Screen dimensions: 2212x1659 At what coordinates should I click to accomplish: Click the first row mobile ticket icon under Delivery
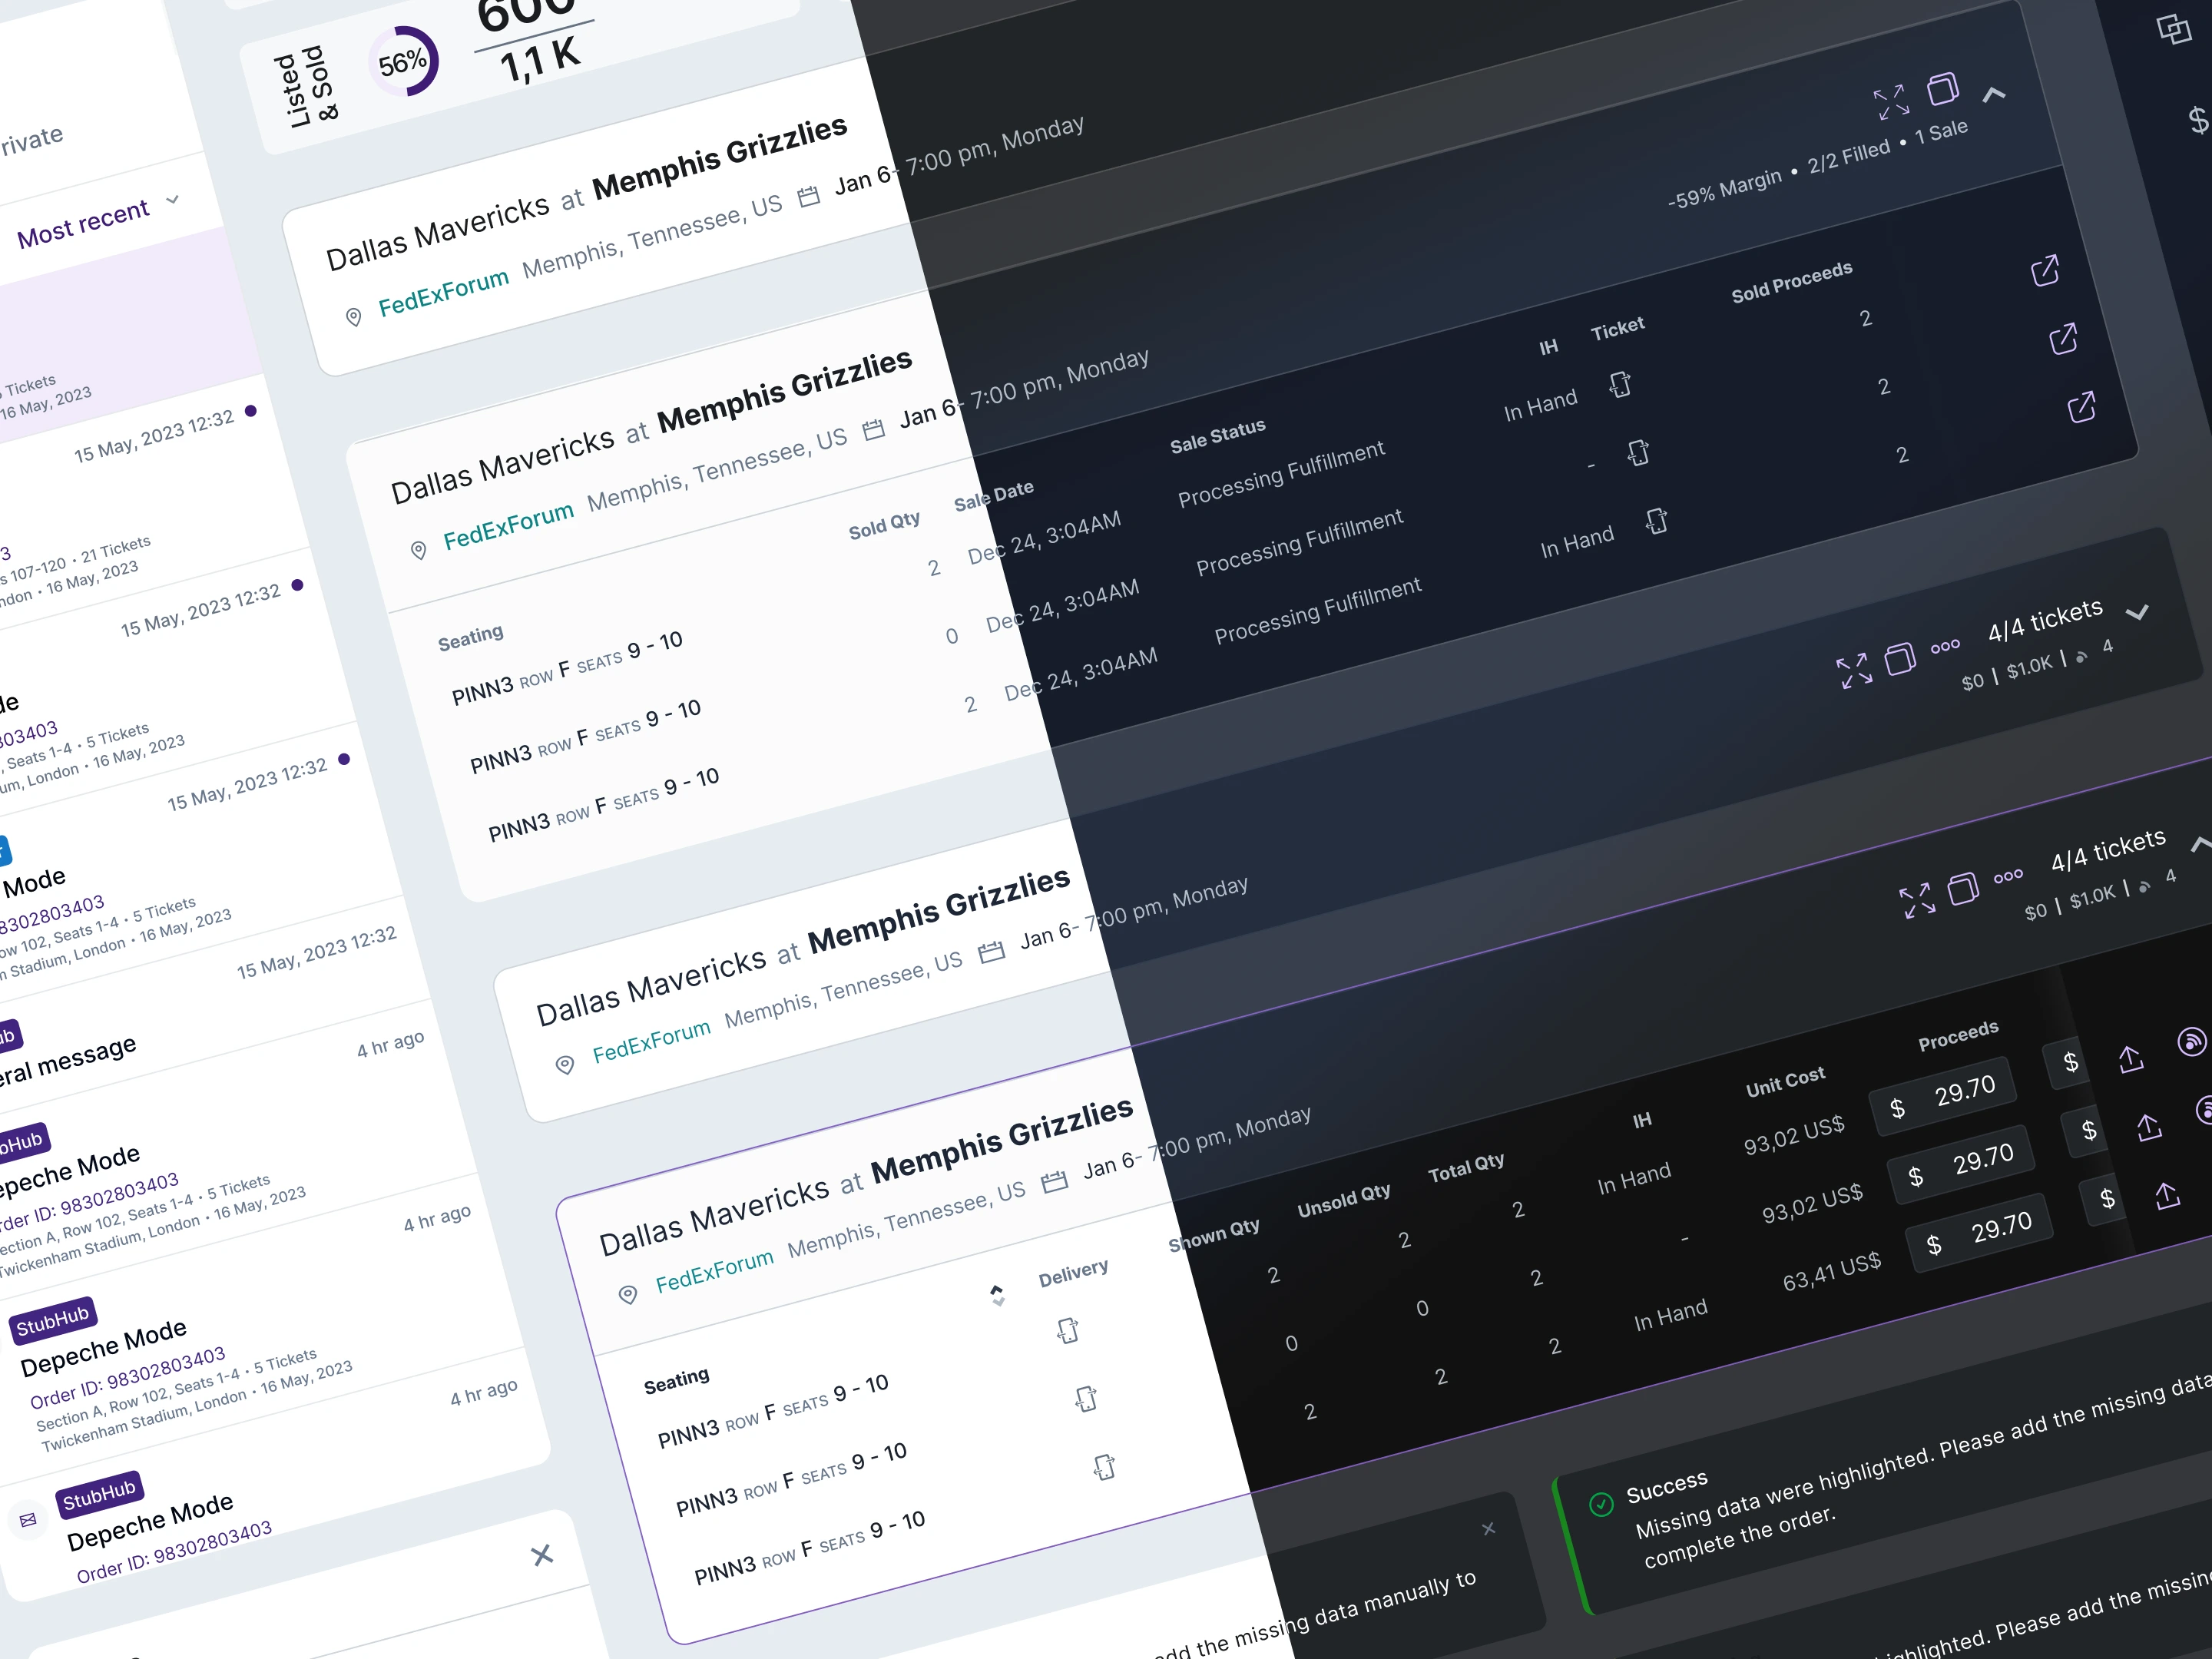(1068, 1330)
